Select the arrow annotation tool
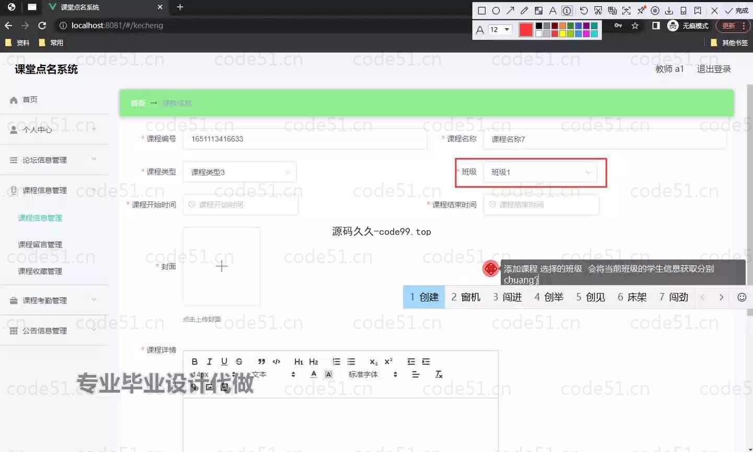The width and height of the screenshot is (753, 452). [x=510, y=10]
